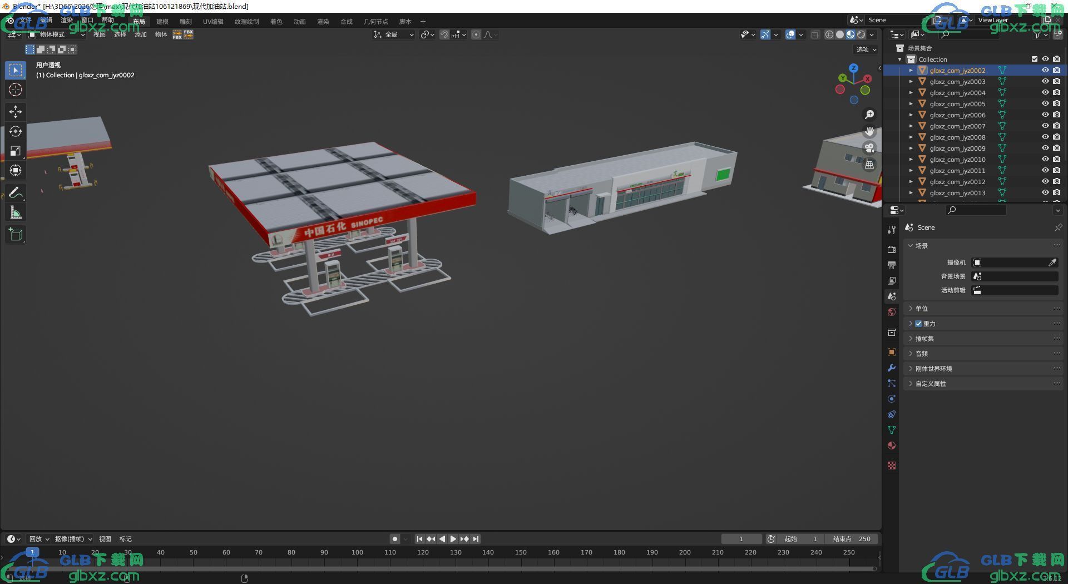
Task: Open the Output properties printer icon
Action: point(892,265)
